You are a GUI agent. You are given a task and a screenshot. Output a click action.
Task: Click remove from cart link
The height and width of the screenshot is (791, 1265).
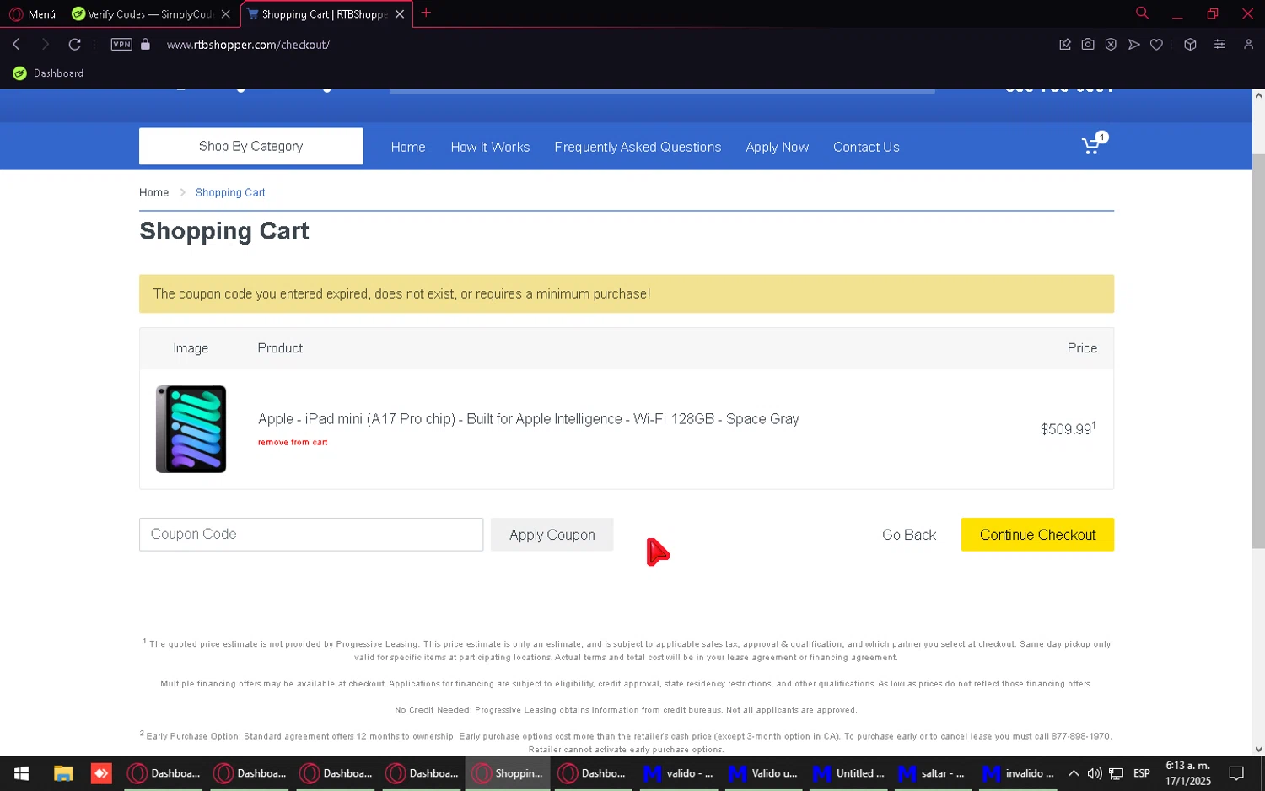tap(293, 442)
